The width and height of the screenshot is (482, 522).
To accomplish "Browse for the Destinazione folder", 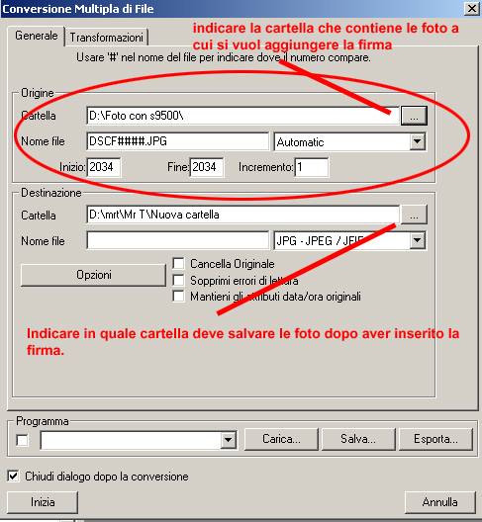I will coord(414,215).
